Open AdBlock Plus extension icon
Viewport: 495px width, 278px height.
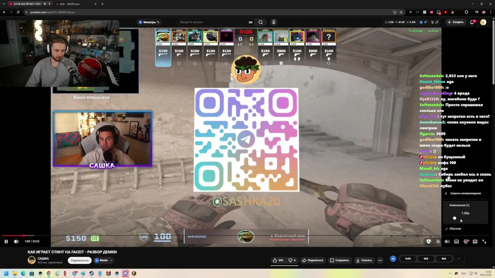(432, 12)
